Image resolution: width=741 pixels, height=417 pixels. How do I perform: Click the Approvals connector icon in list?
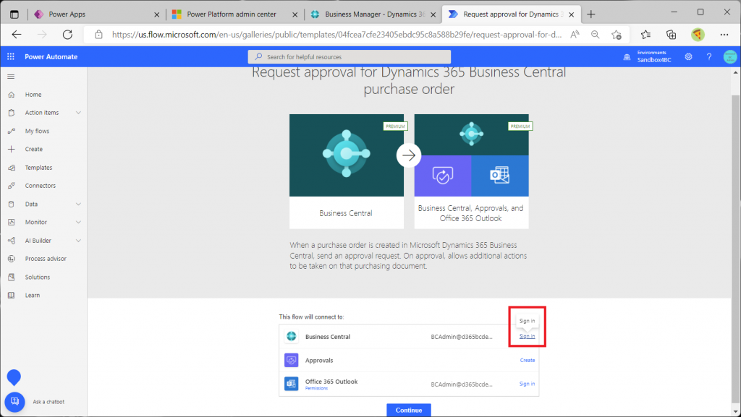(291, 360)
